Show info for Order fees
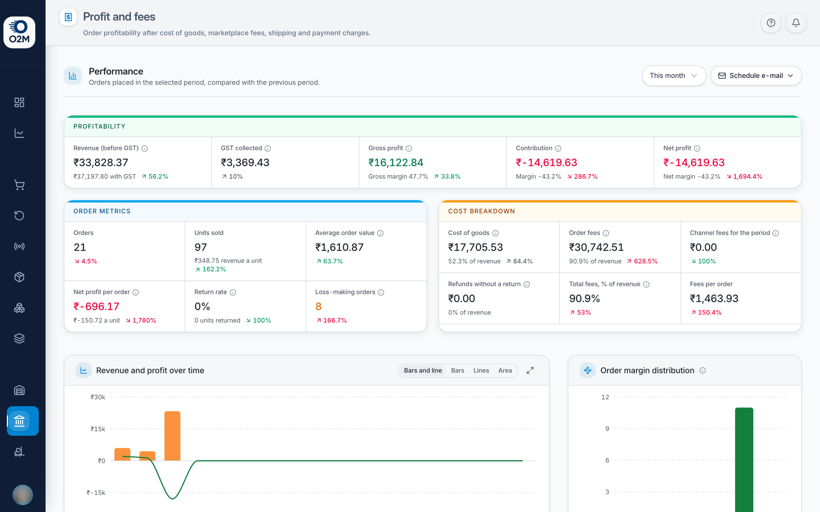Image resolution: width=820 pixels, height=512 pixels. (606, 233)
